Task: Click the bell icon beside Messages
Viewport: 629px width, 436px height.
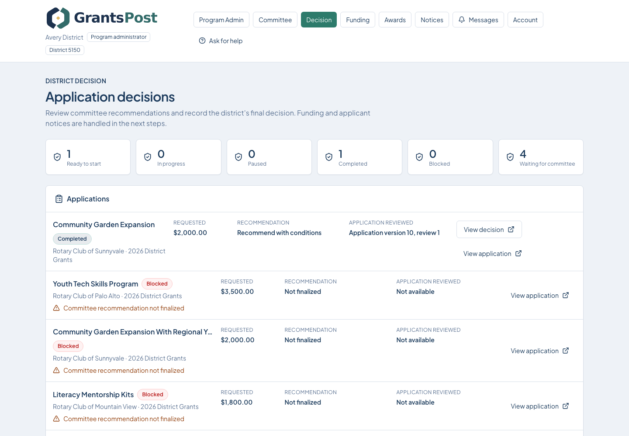Action: point(462,20)
